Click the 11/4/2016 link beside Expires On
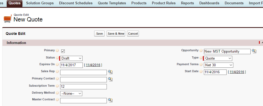The image size is (263, 106). pyautogui.click(x=93, y=65)
